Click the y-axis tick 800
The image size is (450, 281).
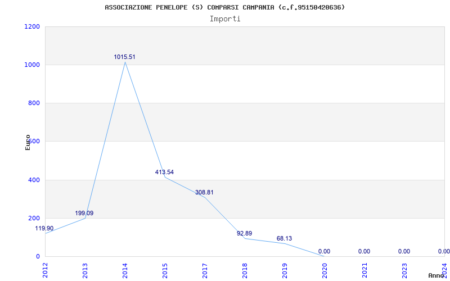click(34, 103)
